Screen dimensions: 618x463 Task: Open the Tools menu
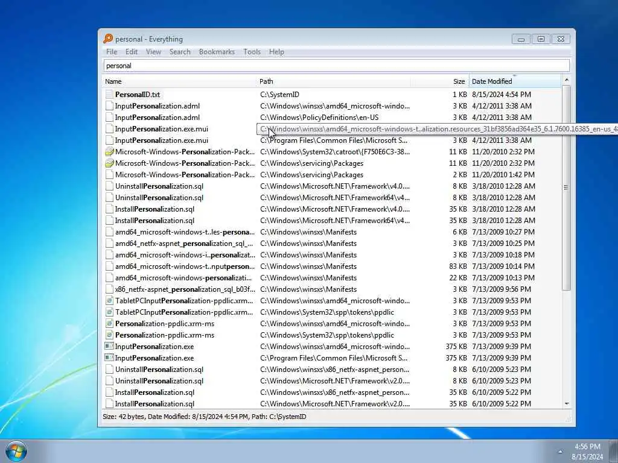[x=252, y=52]
